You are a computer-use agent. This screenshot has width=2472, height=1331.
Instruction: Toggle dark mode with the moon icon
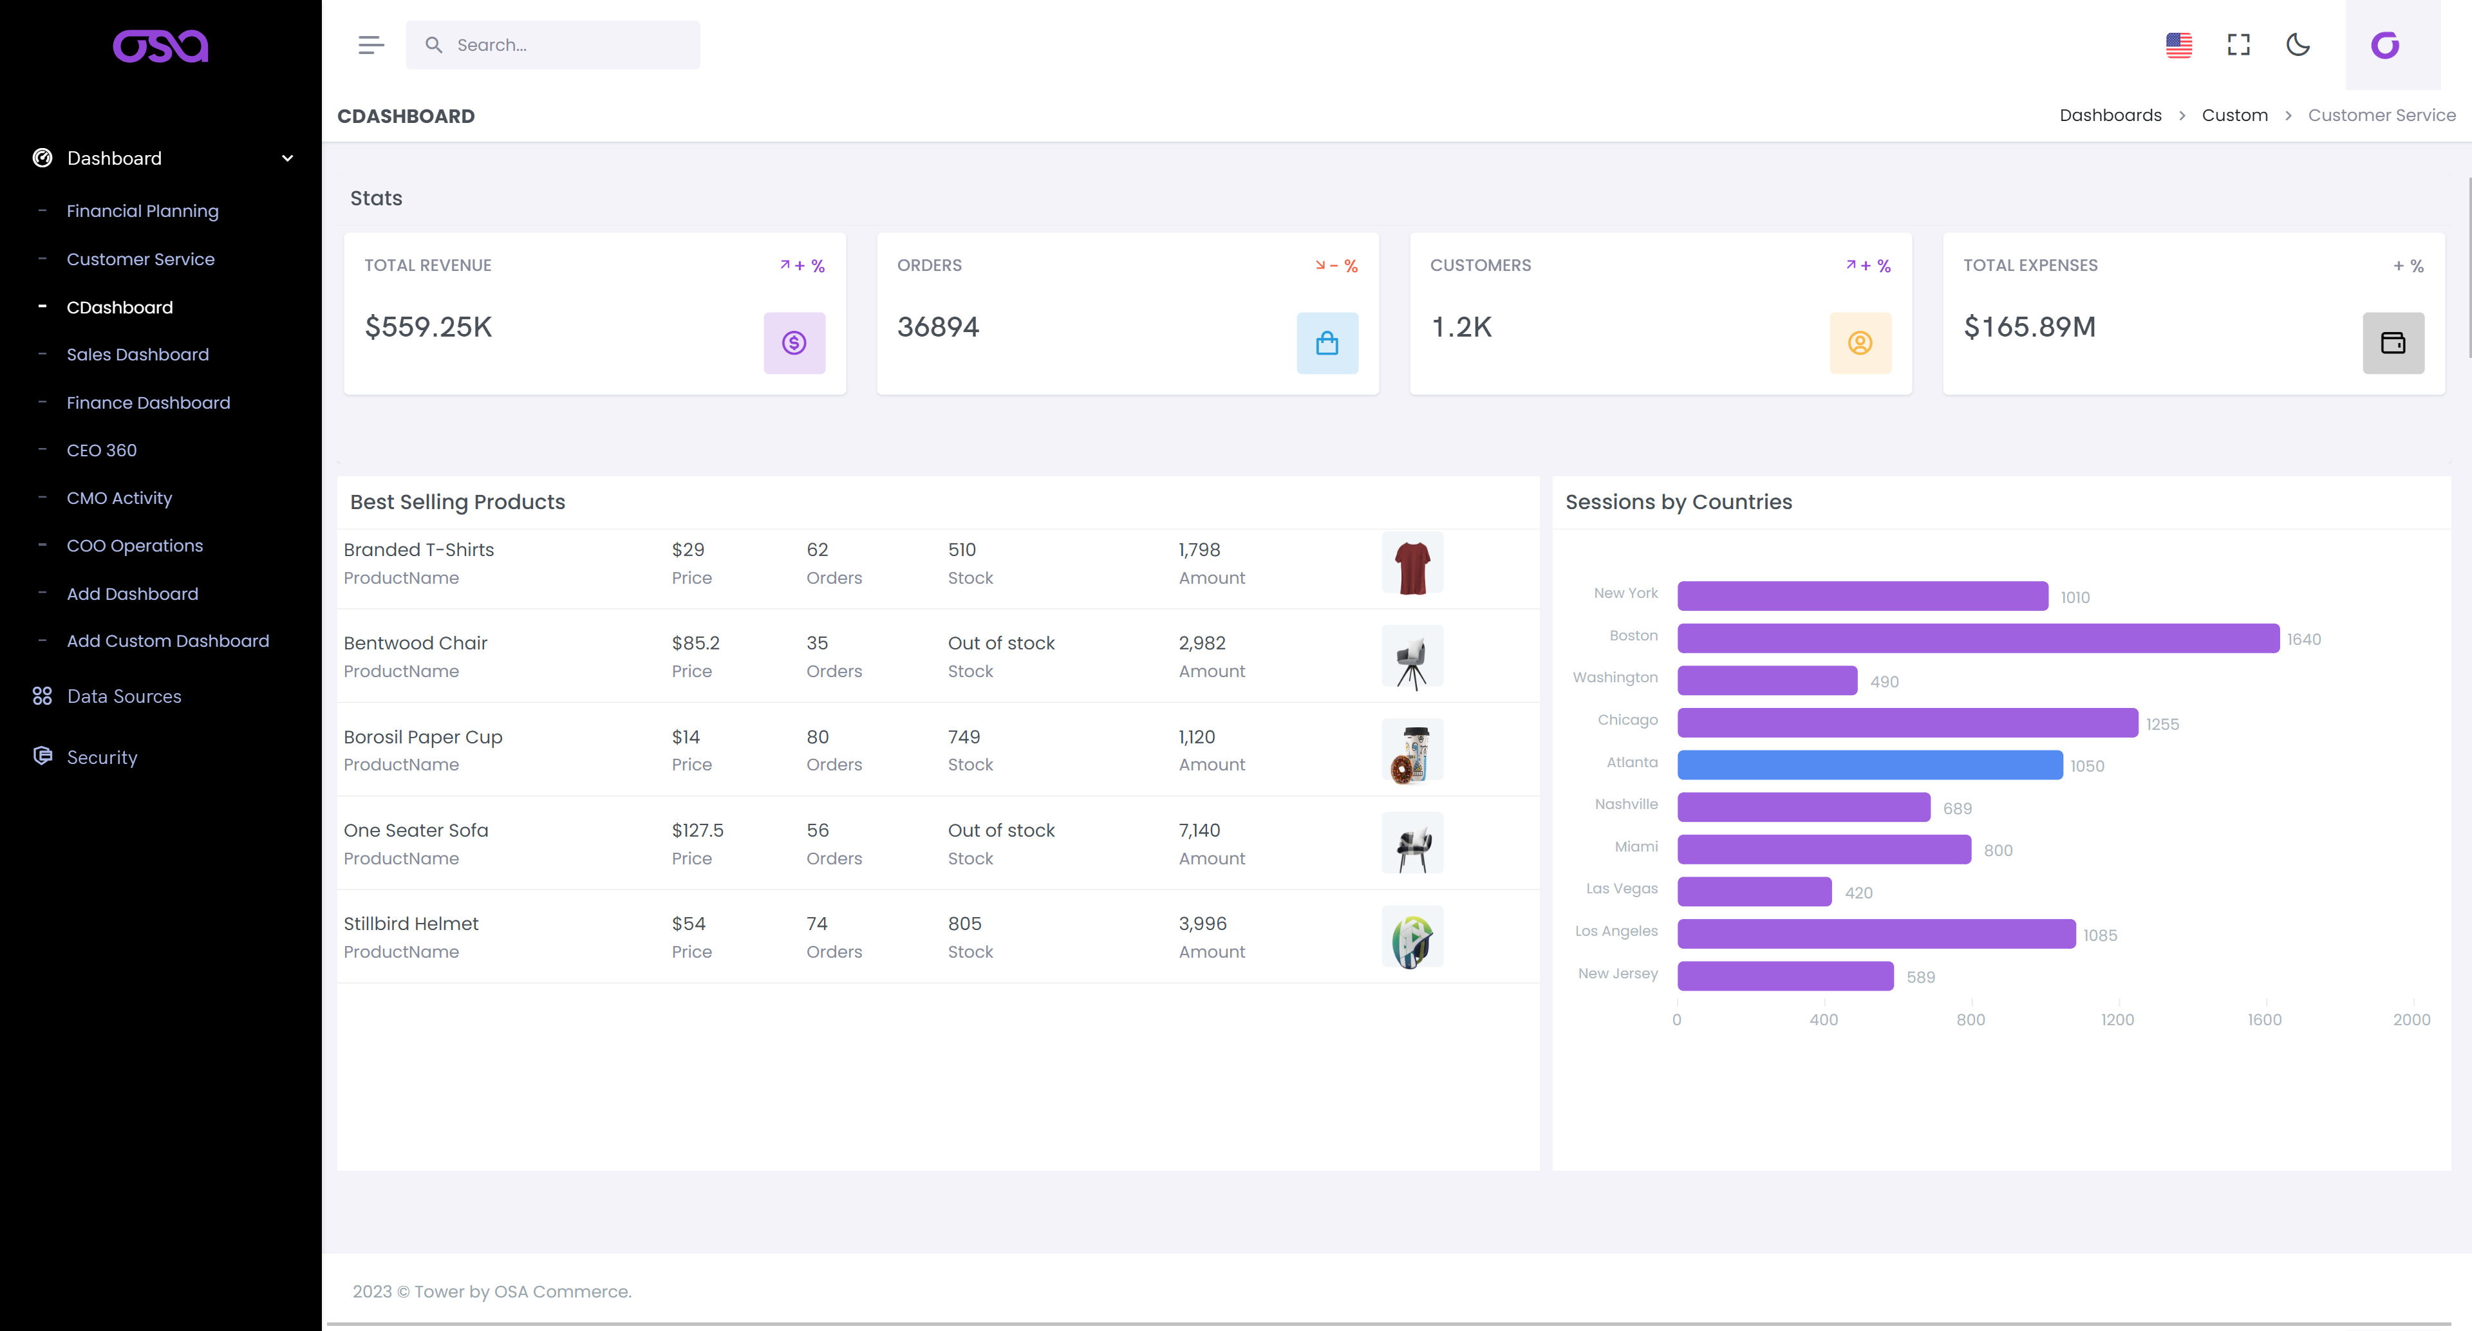pos(2298,44)
